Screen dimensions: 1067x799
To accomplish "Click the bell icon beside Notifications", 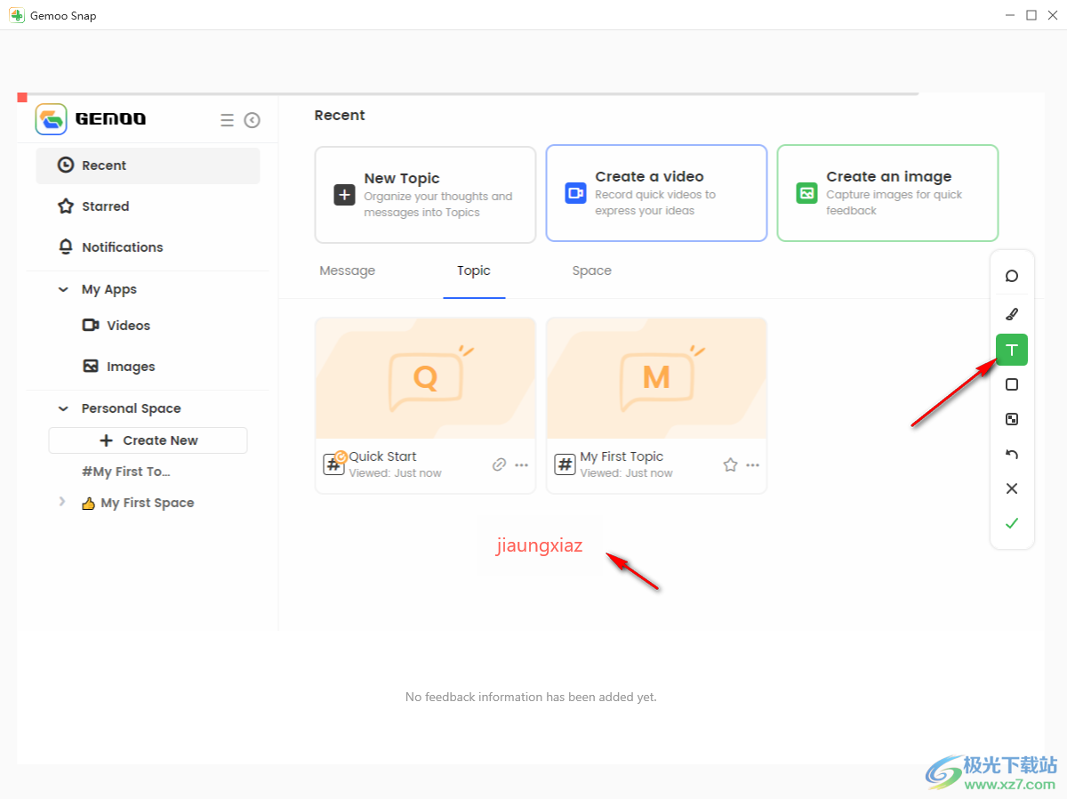I will (65, 246).
